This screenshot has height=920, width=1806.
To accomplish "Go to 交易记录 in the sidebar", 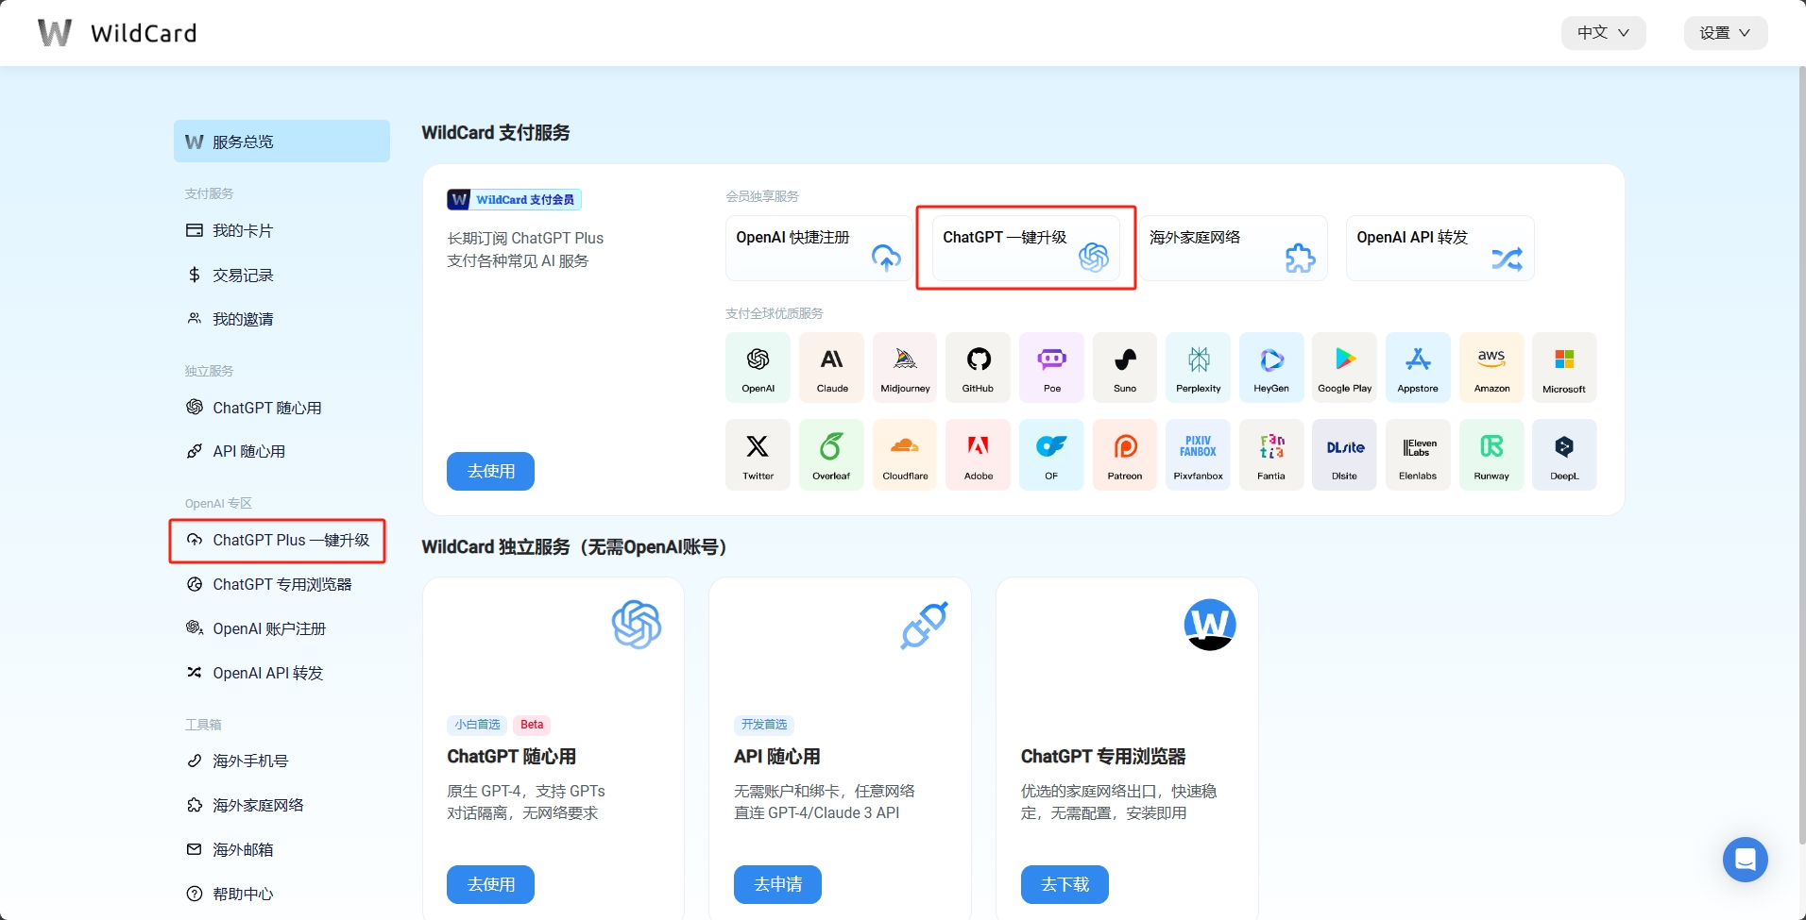I will (281, 275).
